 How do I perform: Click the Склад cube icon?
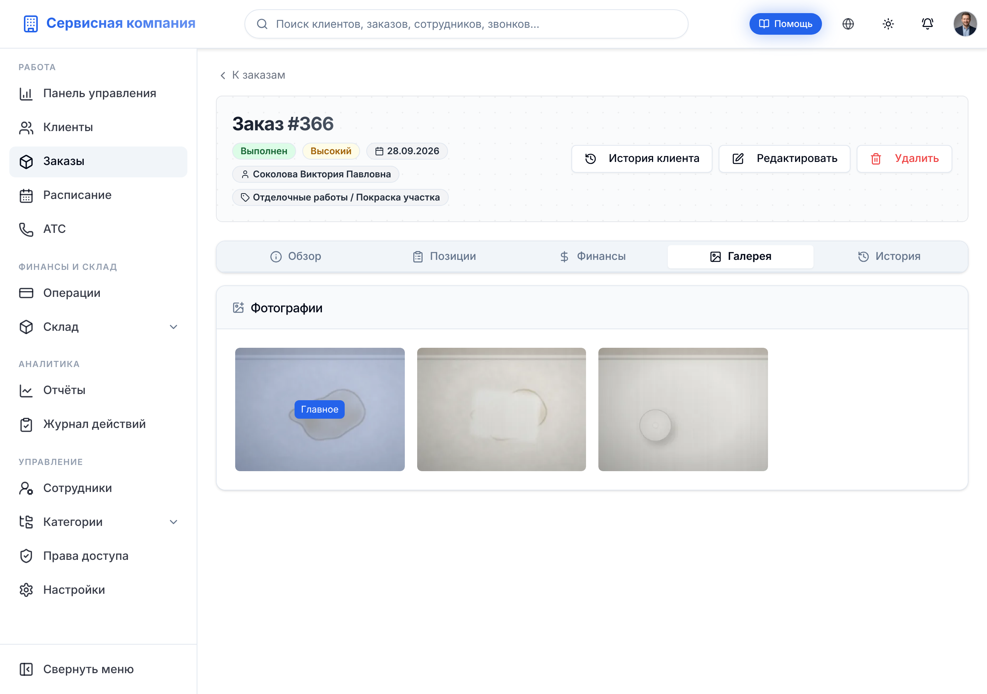[26, 327]
